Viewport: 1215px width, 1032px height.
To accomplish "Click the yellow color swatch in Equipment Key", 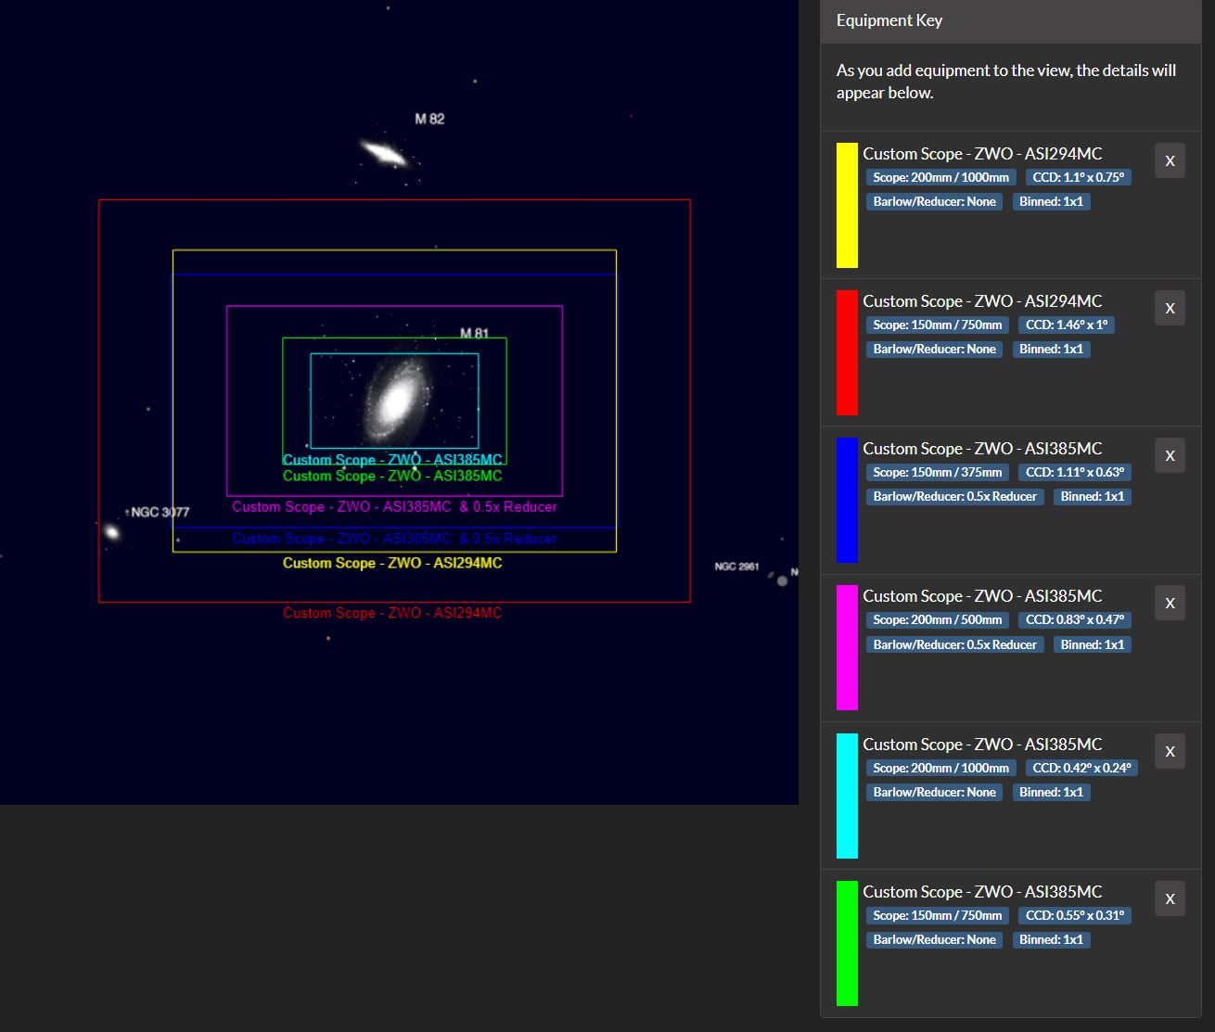I will [847, 205].
